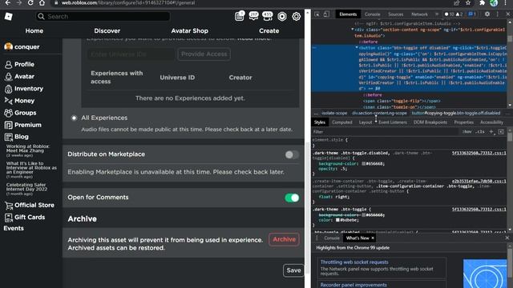Click the Inventory sidebar icon
513x288 pixels.
(x=8, y=89)
